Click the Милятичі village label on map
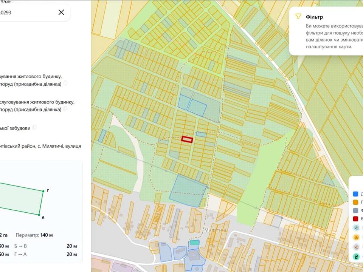Viewport: 363px width, 272px height. pyautogui.click(x=215, y=230)
